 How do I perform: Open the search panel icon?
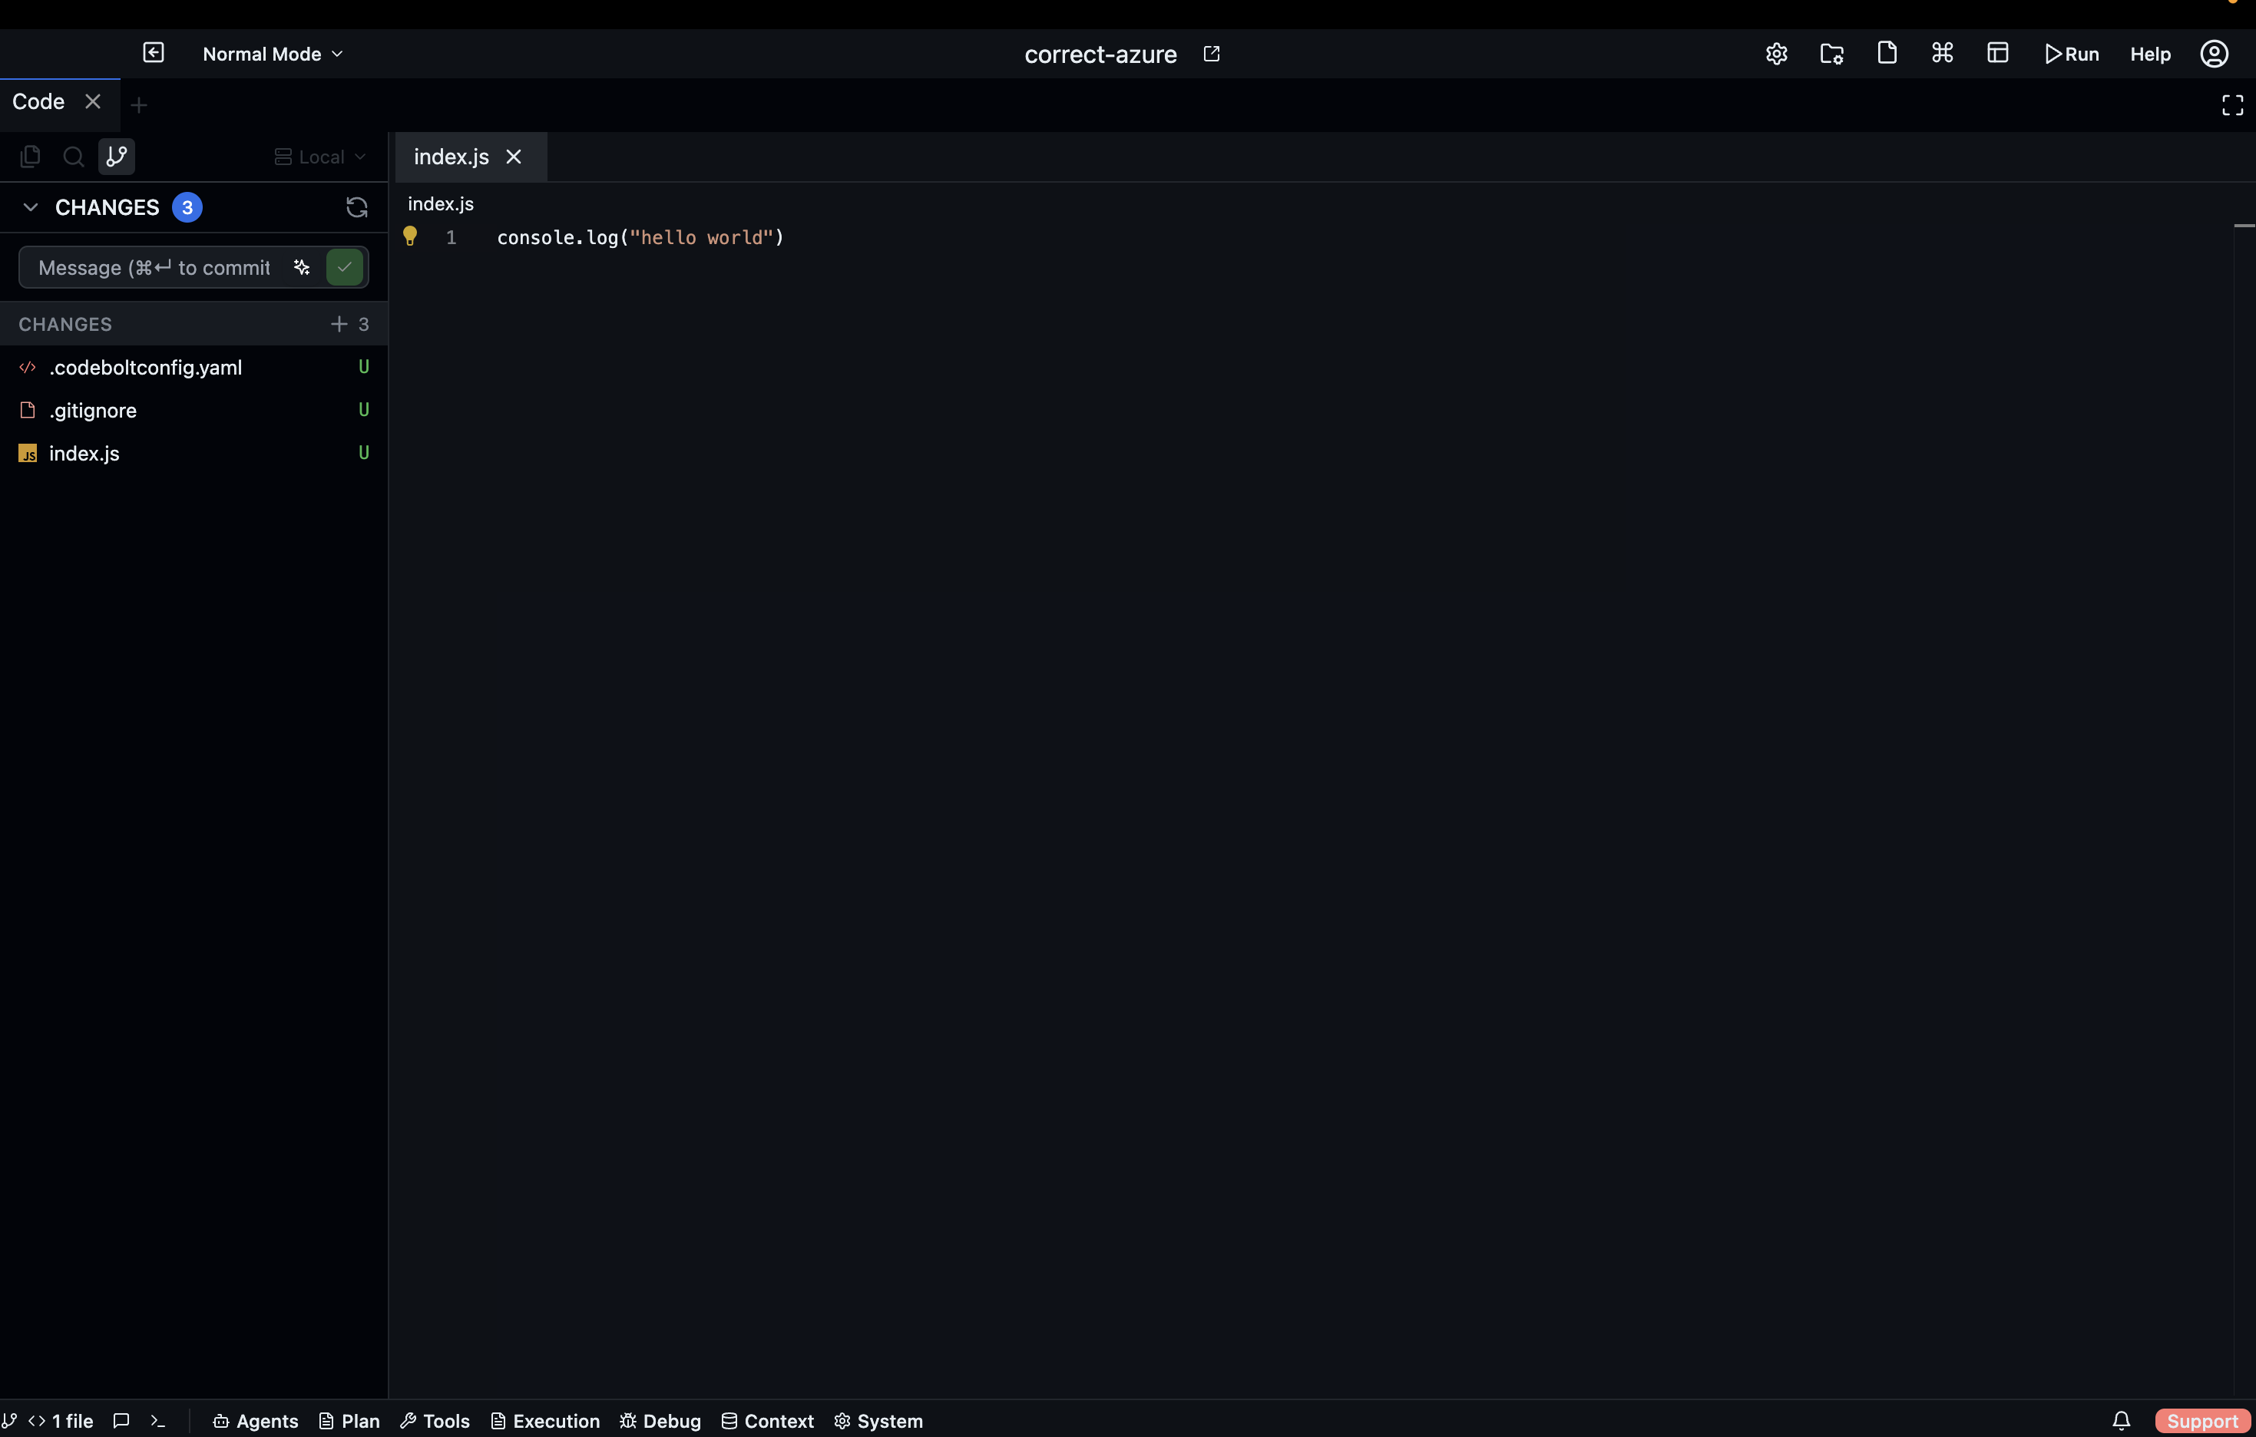73,157
